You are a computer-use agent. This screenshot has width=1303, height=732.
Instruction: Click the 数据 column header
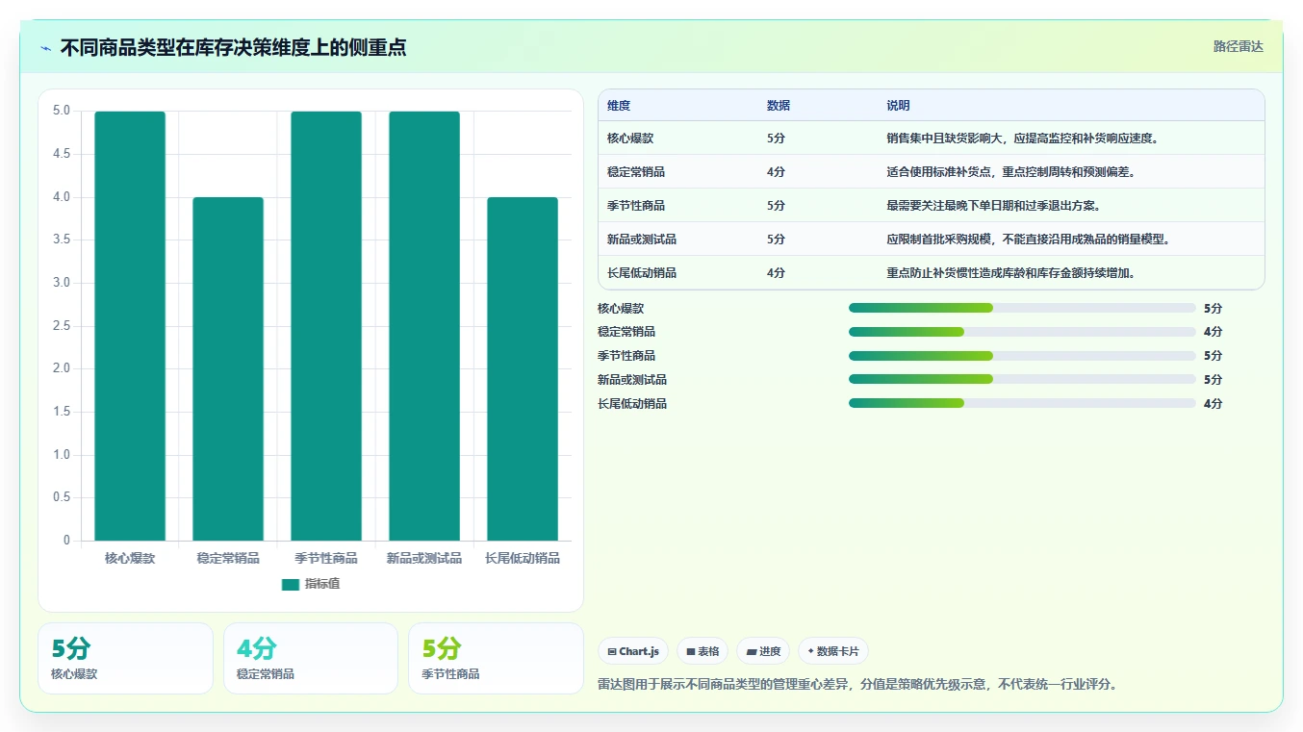pyautogui.click(x=779, y=106)
